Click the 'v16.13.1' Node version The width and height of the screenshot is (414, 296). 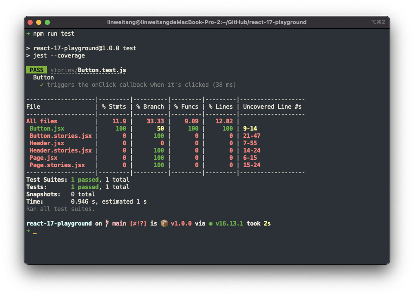[229, 223]
